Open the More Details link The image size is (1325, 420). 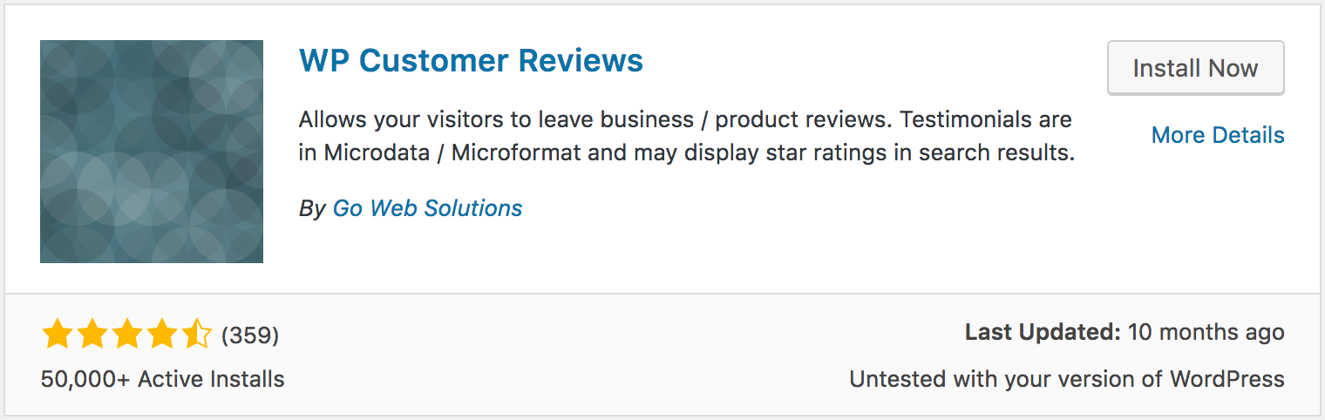pos(1218,135)
